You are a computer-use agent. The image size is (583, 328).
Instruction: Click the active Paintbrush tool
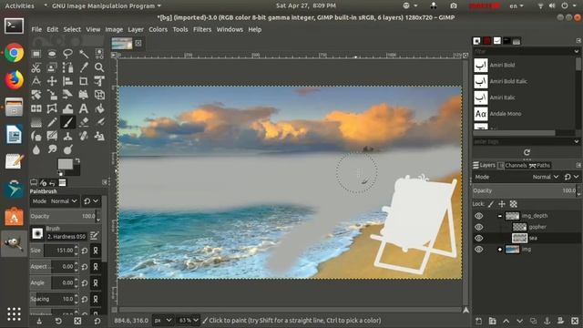(67, 122)
